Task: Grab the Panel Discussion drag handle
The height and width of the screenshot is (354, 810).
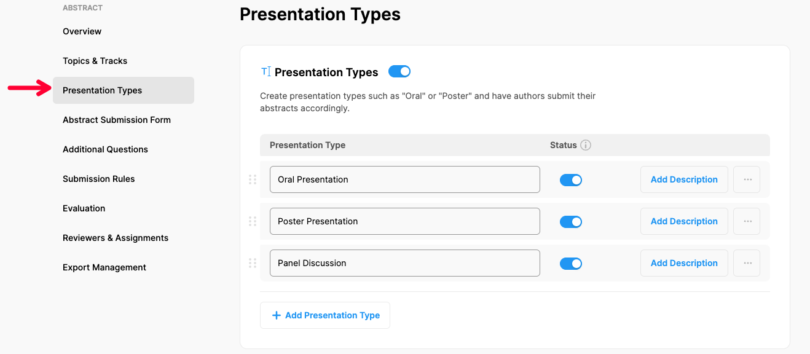Action: (x=252, y=263)
